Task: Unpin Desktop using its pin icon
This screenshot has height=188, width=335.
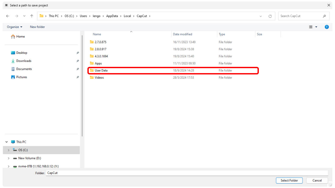Action: point(77,53)
